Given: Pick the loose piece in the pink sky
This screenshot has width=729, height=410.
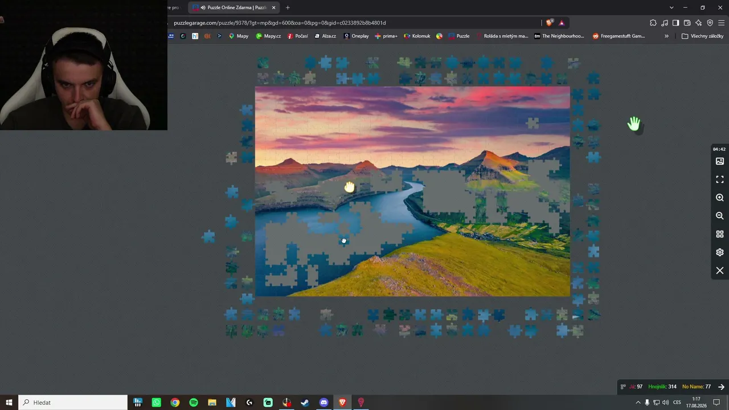Looking at the screenshot, I should point(533,122).
